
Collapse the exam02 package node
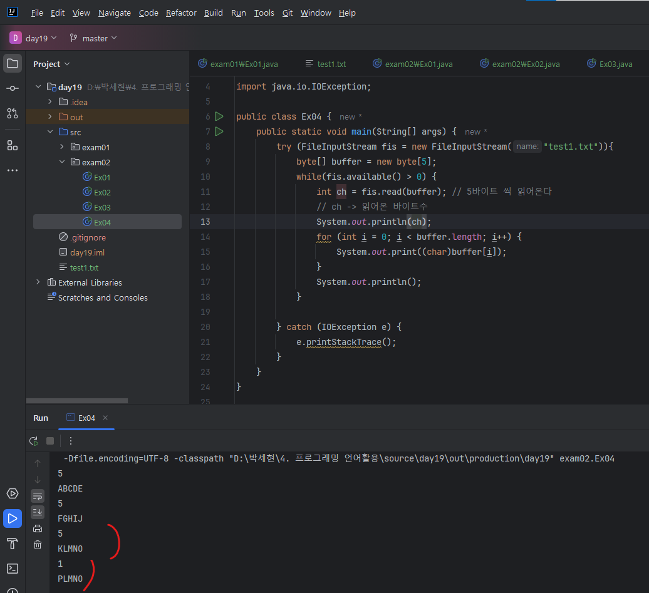[62, 162]
